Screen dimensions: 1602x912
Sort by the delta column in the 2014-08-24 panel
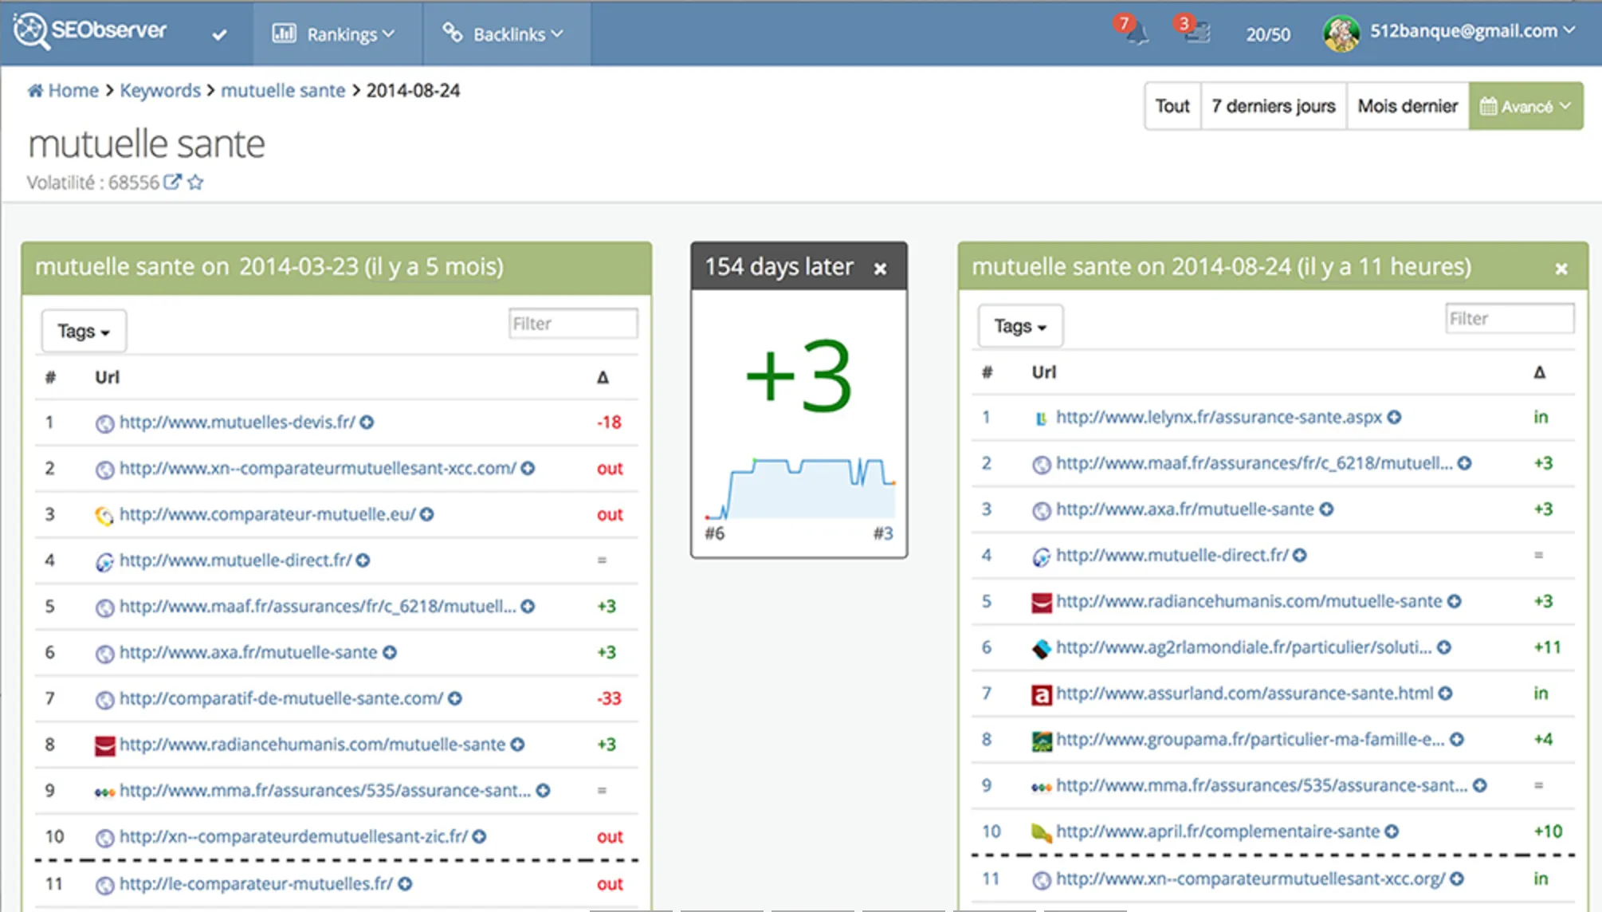pos(1540,372)
